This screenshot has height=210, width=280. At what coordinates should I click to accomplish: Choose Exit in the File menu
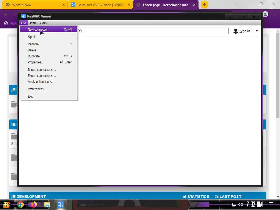[x=48, y=97]
